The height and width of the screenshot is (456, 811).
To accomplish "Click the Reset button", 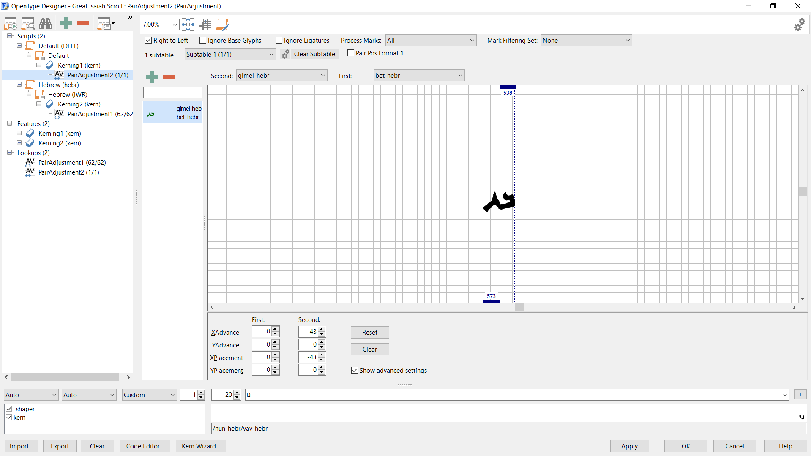I will [370, 333].
